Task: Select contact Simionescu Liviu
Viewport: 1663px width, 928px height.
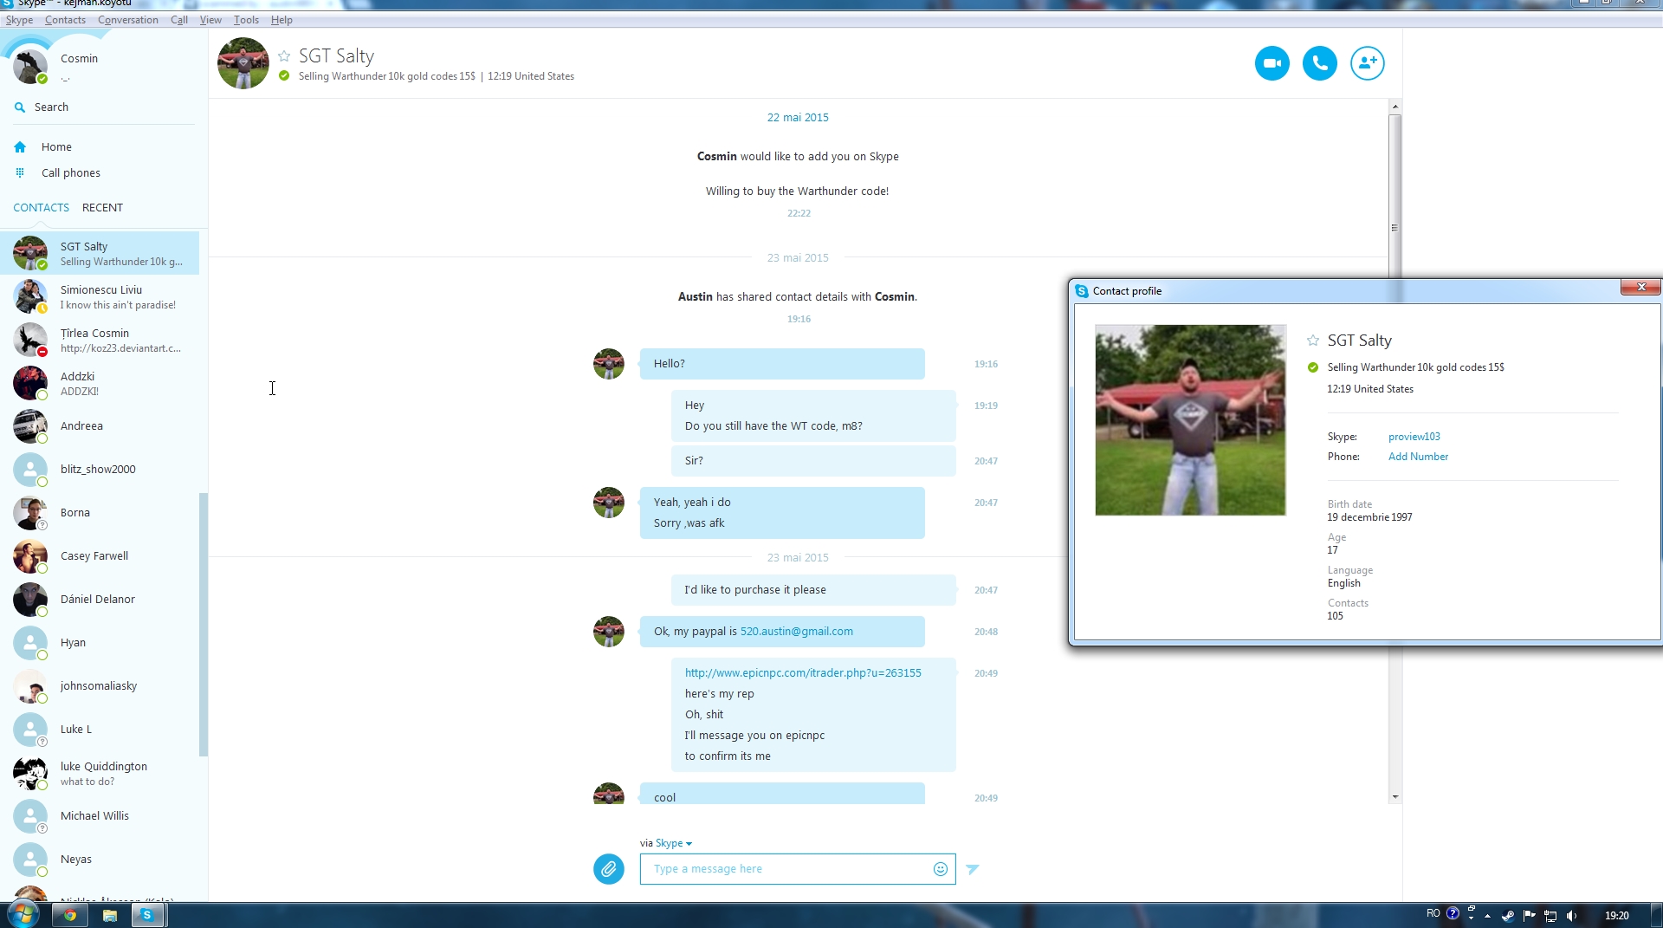Action: [100, 296]
